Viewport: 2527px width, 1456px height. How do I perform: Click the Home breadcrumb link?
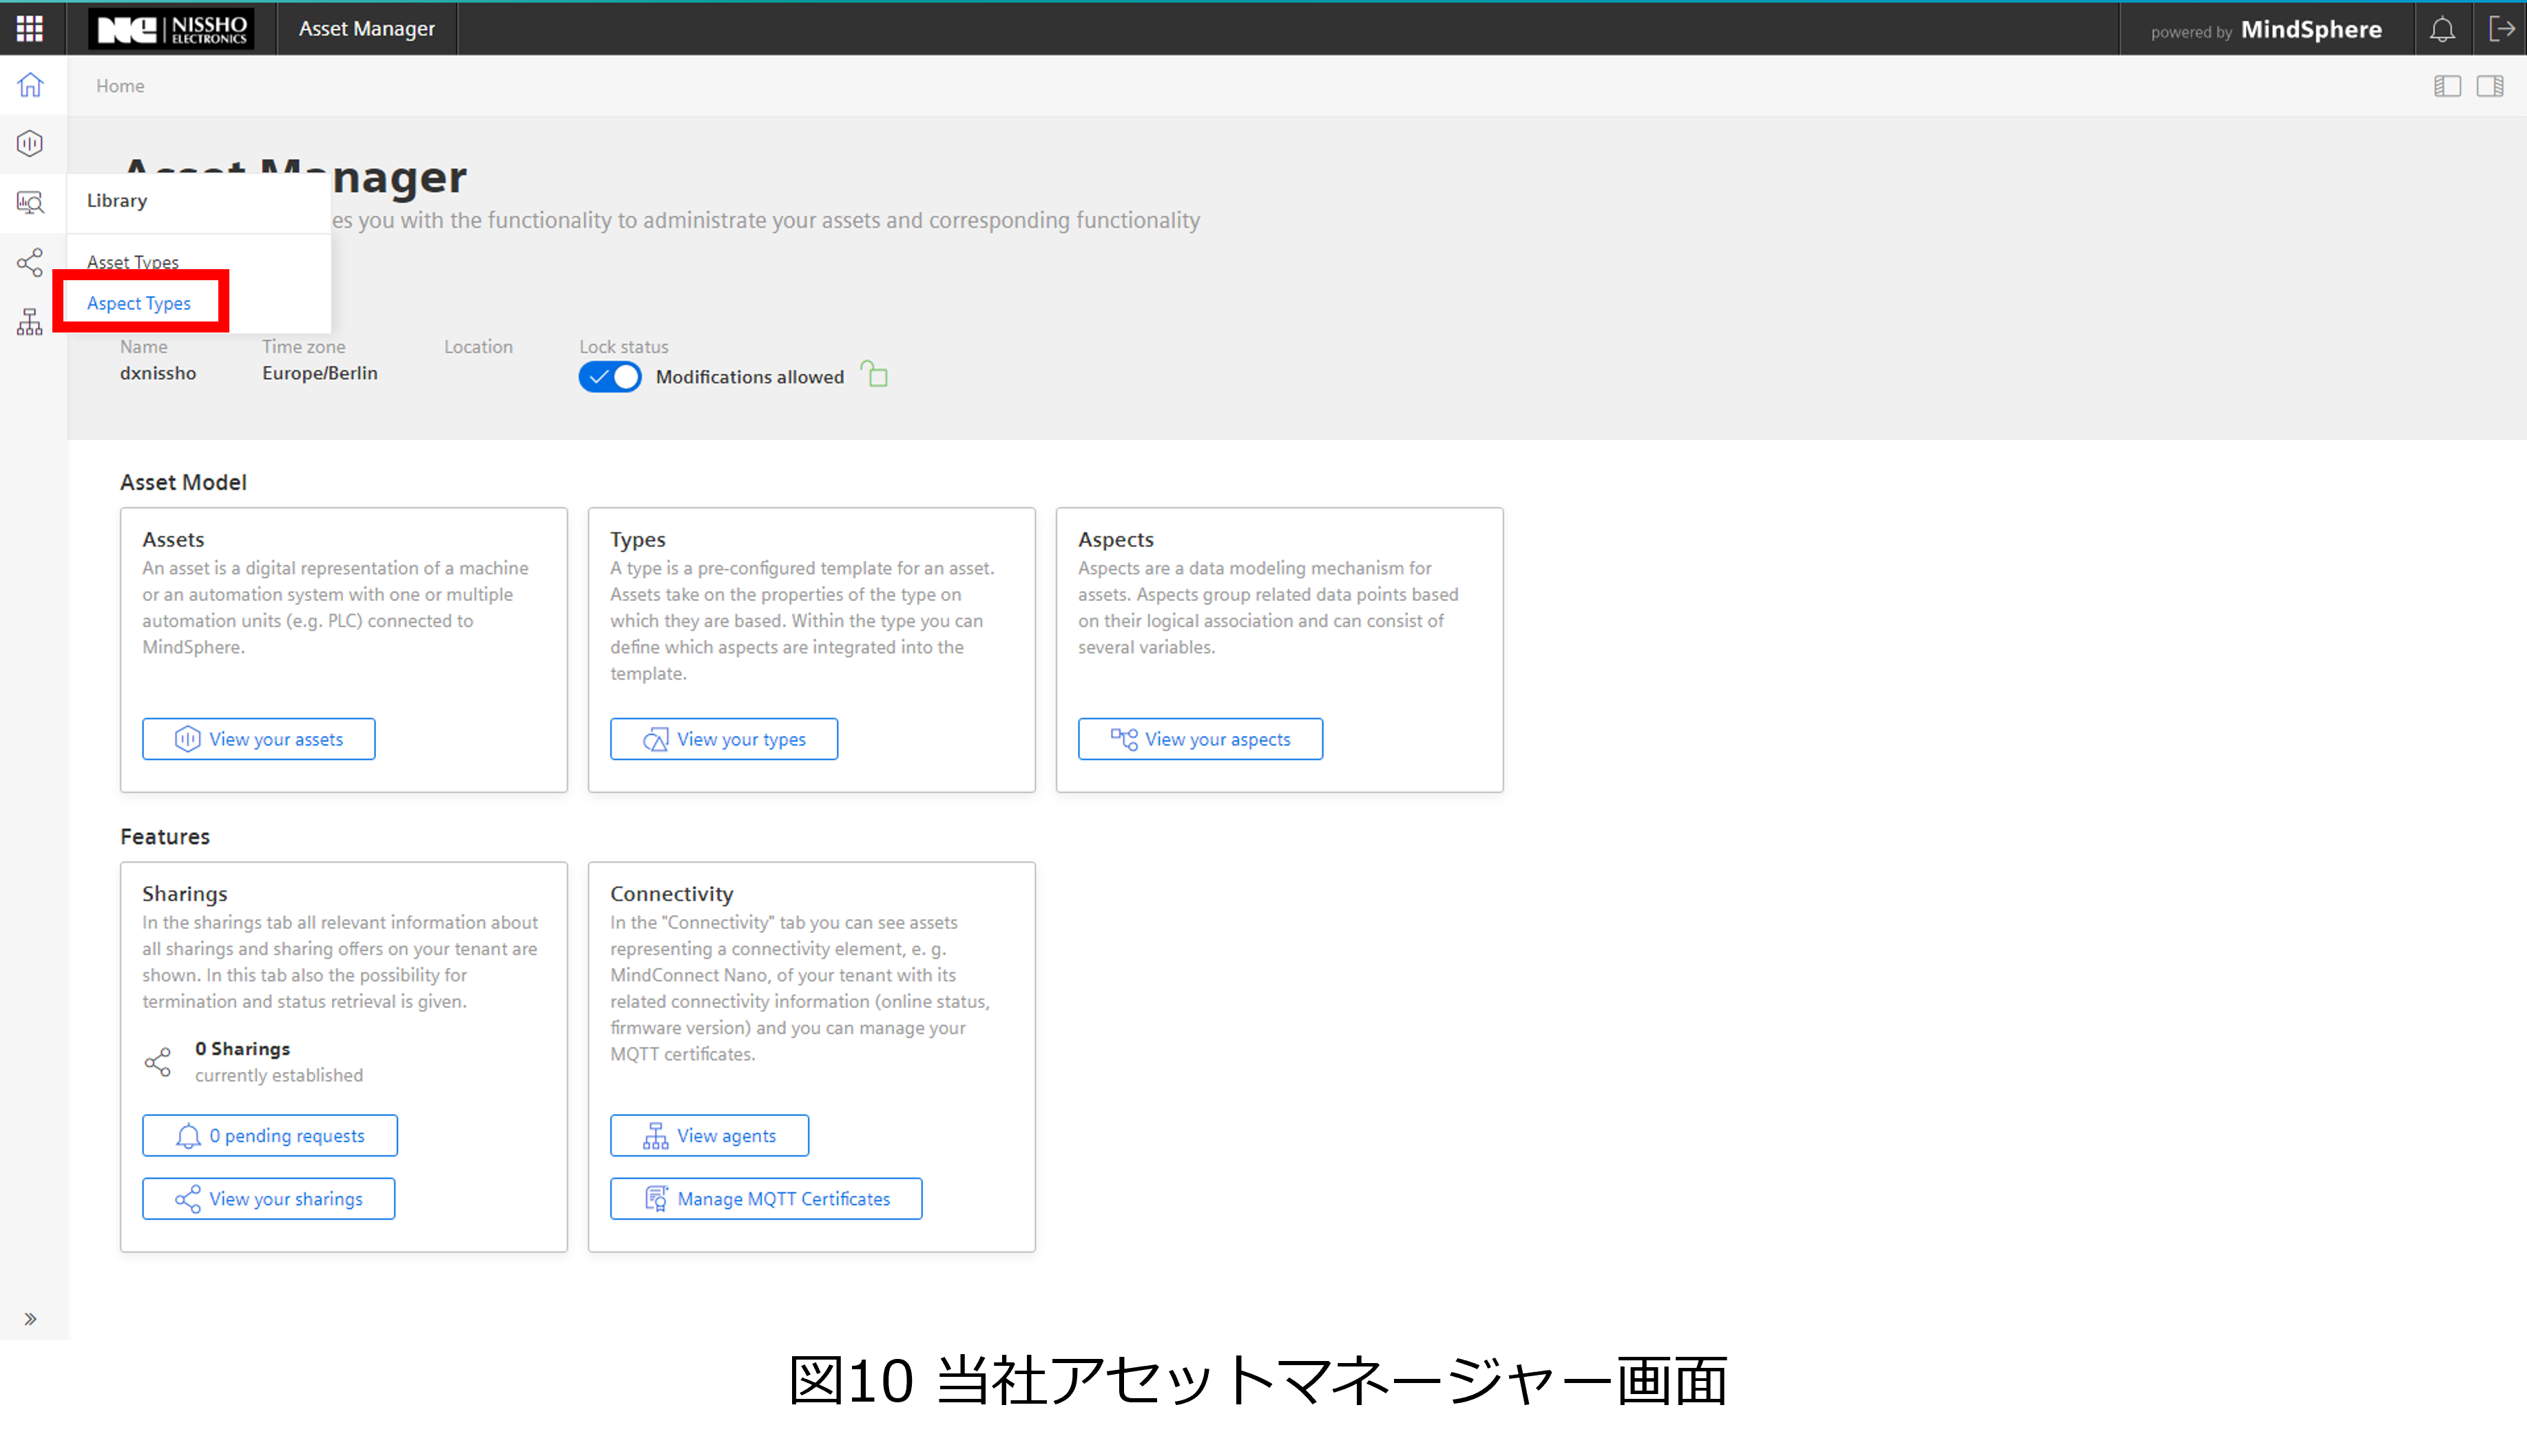click(120, 86)
